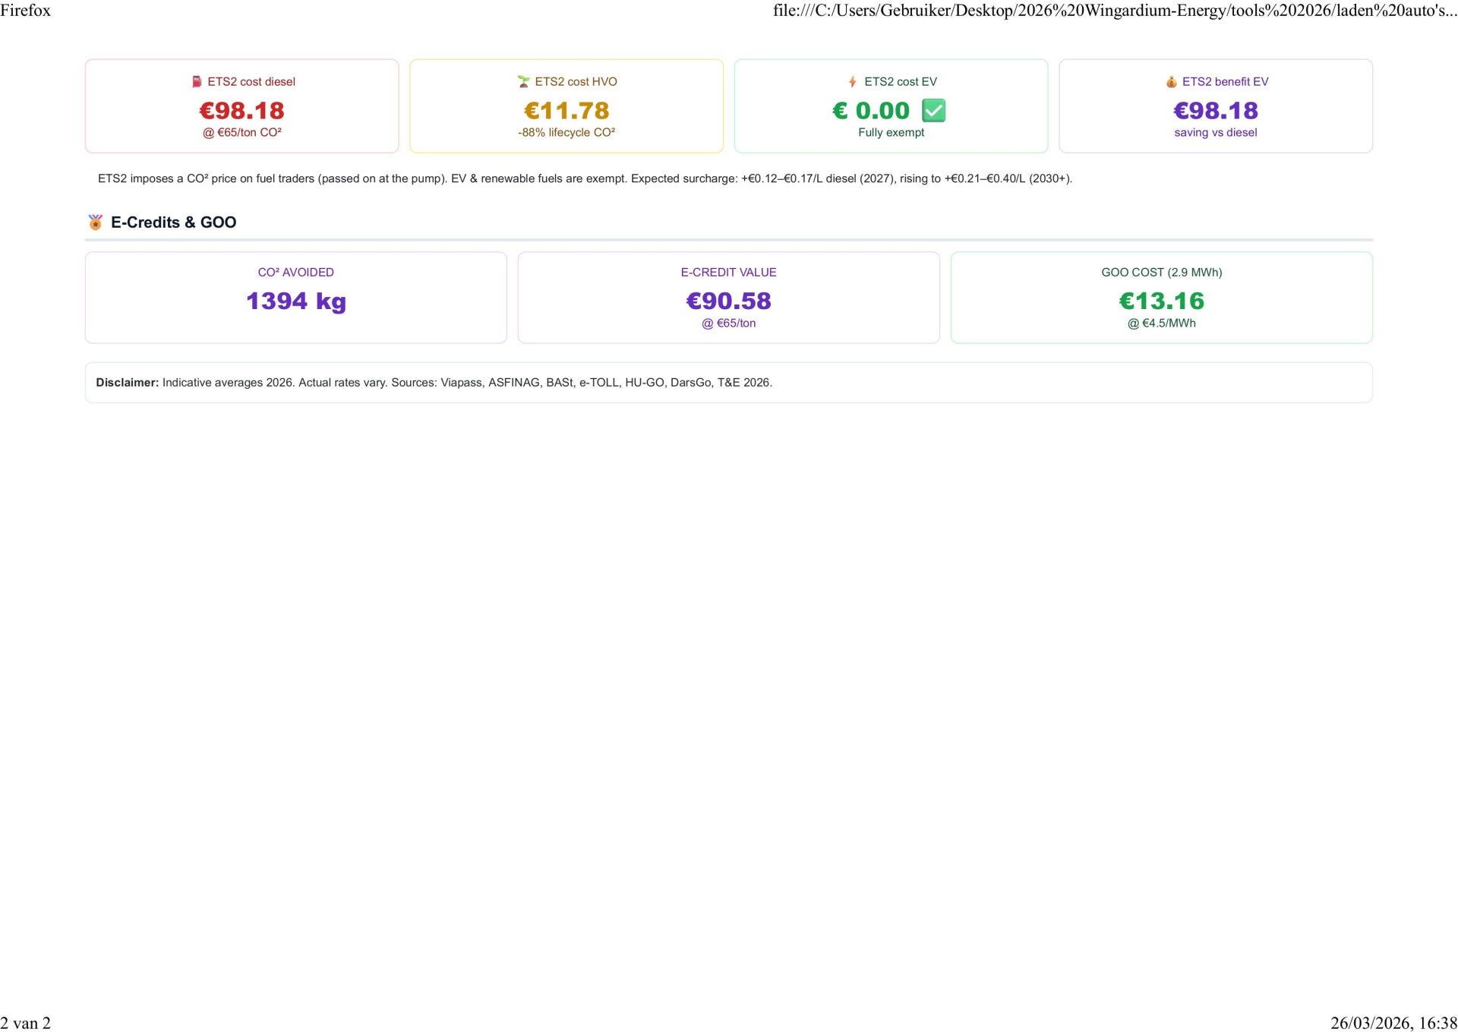Click the €11.78 HVO cost value
Viewport: 1458px width, 1032px height.
point(566,111)
